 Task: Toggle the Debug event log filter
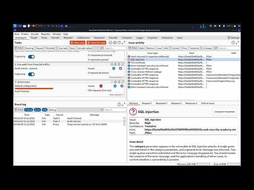52,110
